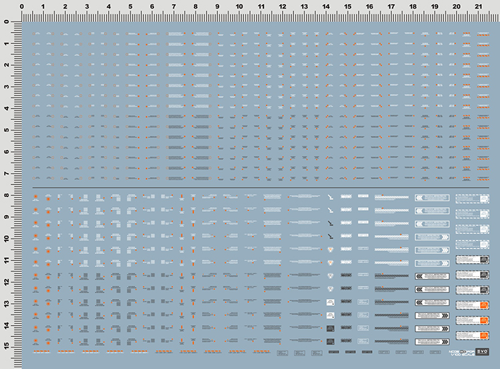Click the 0 mark on the vertical ruler
500x369 pixels.
pyautogui.click(x=7, y=22)
